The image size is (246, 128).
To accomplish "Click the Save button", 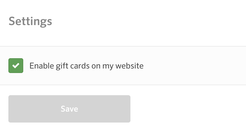I will [x=69, y=109].
